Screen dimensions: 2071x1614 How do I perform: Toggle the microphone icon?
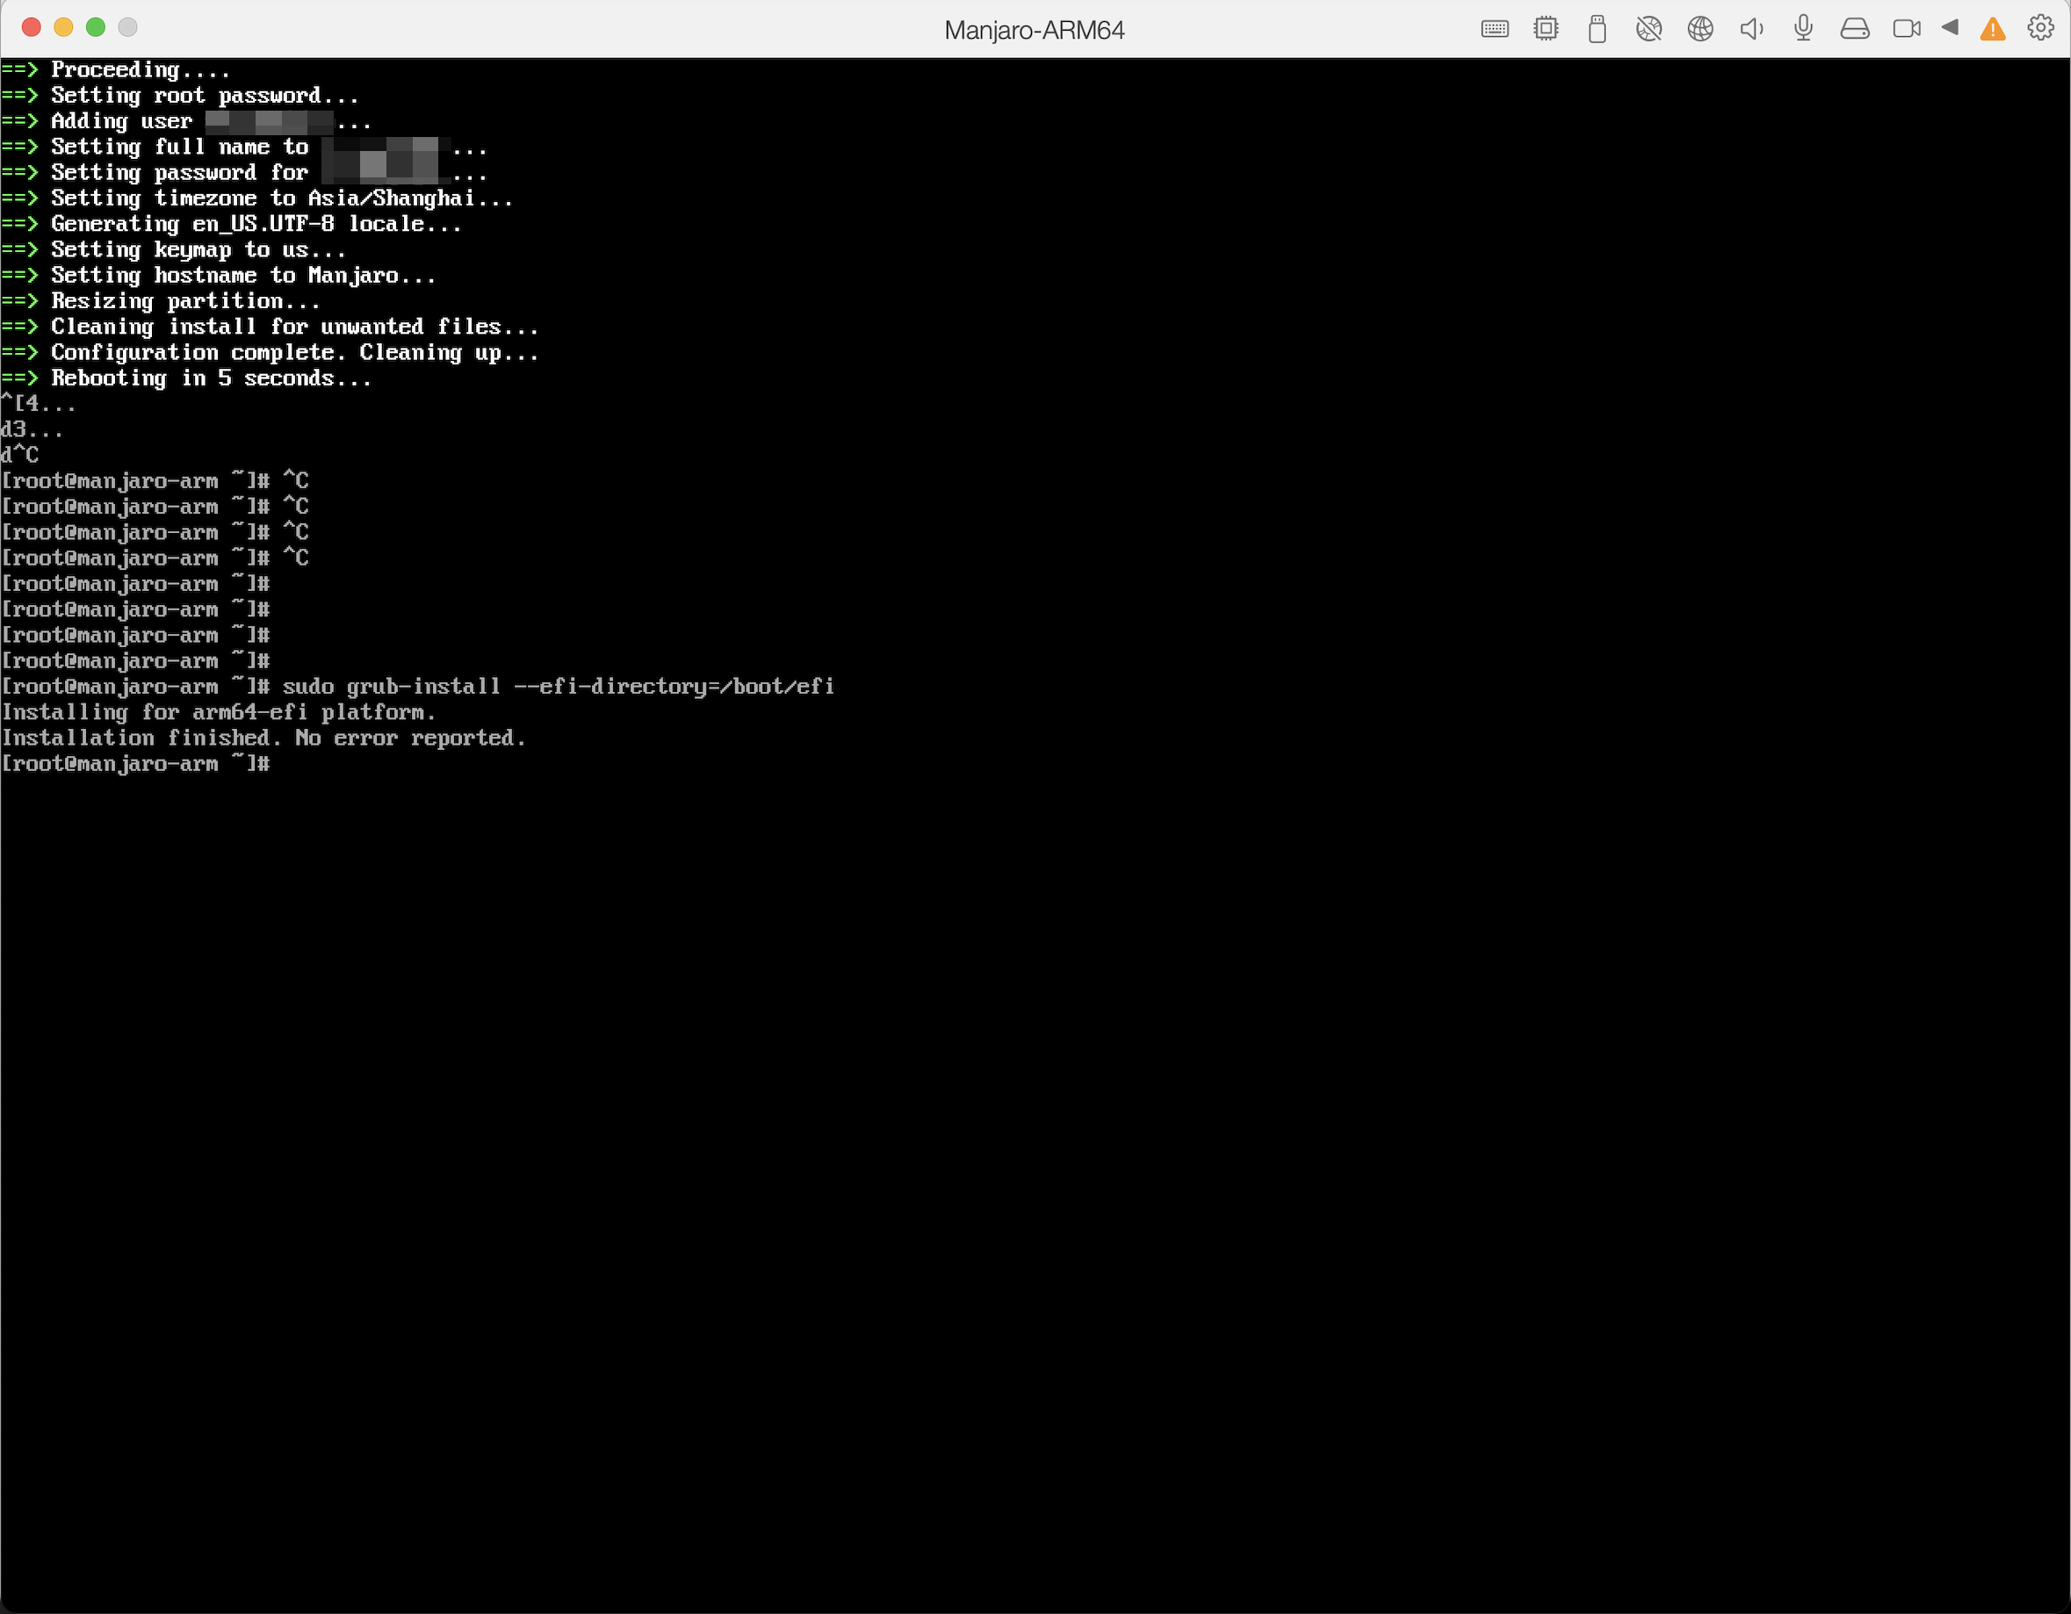point(1804,28)
